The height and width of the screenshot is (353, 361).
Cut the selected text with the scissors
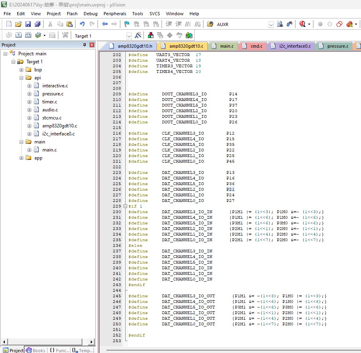click(x=50, y=24)
